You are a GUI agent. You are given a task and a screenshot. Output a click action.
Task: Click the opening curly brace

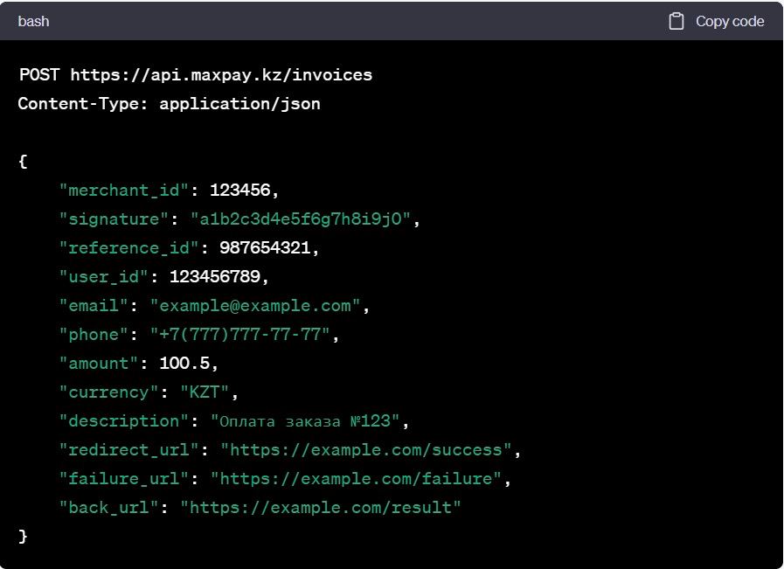point(23,162)
